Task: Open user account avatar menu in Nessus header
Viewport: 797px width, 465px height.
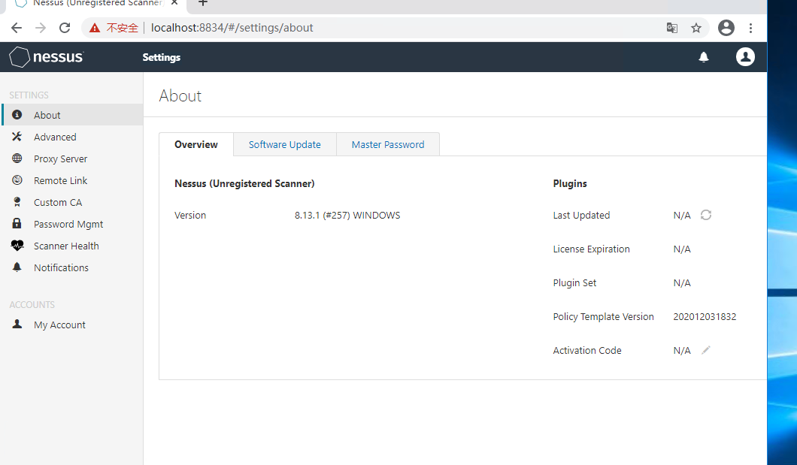Action: [x=745, y=57]
